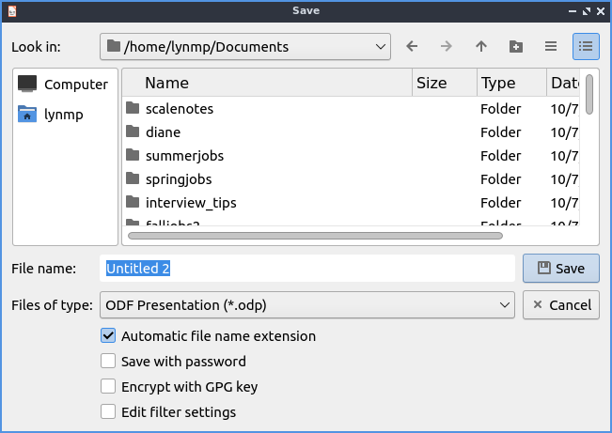Go up to the parent directory
Image resolution: width=612 pixels, height=433 pixels.
tap(481, 46)
